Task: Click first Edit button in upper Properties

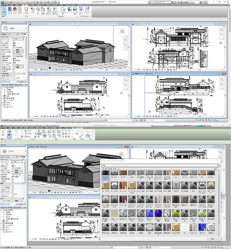Action: point(17,50)
